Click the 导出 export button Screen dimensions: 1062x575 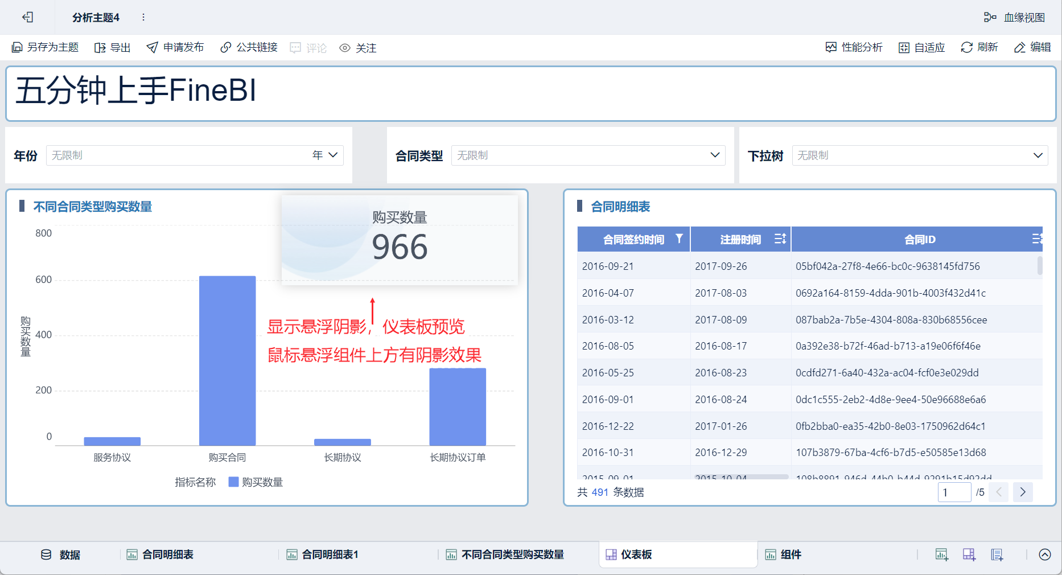point(113,47)
